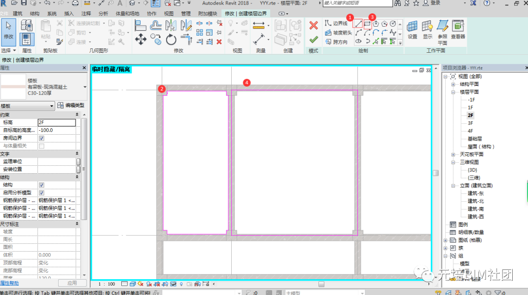Image resolution: width=528 pixels, height=295 pixels.
Task: Switch to the View ribbon tab
Action: tap(169, 13)
